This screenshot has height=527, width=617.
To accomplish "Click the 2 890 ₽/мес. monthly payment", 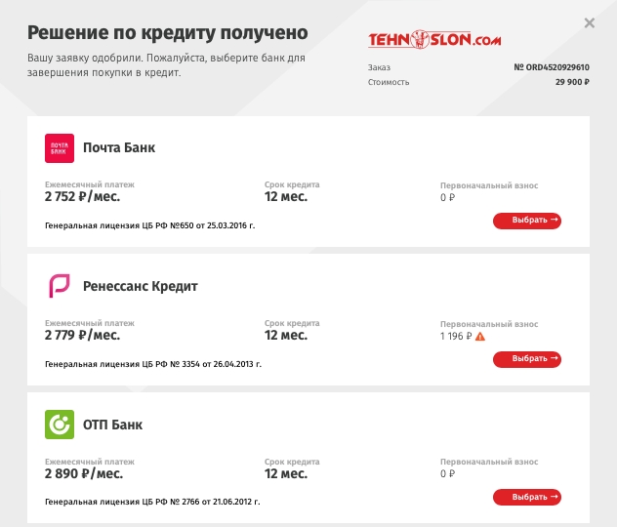I will pos(84,473).
